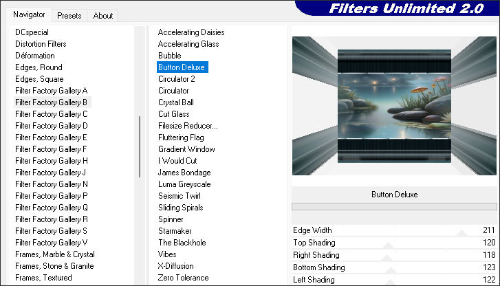Choose the Filesize Reducer... entry
Viewport: 500px width, 286px height.
(x=188, y=126)
